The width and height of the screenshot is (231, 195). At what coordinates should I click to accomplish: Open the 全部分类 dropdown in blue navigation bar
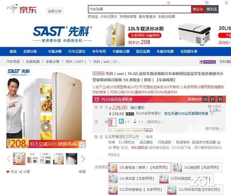[x=32, y=51]
